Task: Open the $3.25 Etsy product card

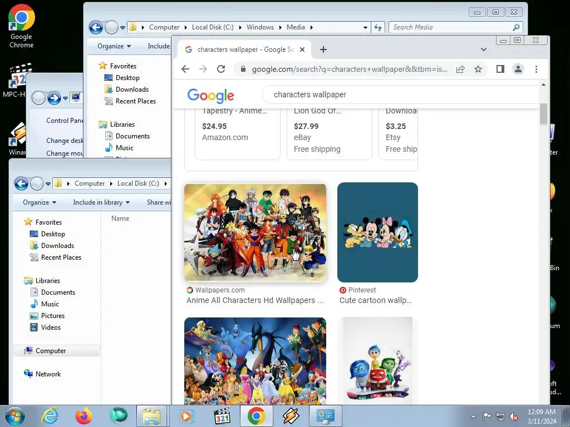Action: pos(399,134)
